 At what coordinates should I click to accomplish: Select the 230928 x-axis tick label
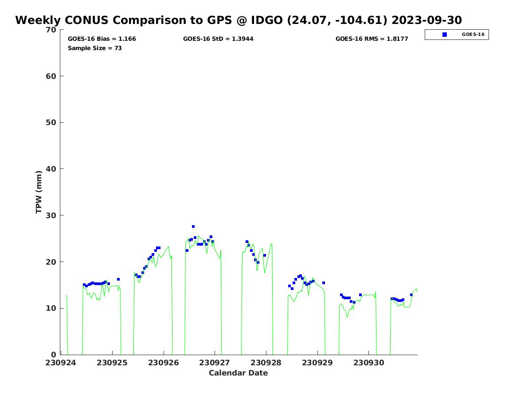(x=266, y=363)
